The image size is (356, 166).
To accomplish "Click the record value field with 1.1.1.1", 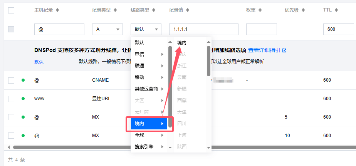I will click(203, 29).
